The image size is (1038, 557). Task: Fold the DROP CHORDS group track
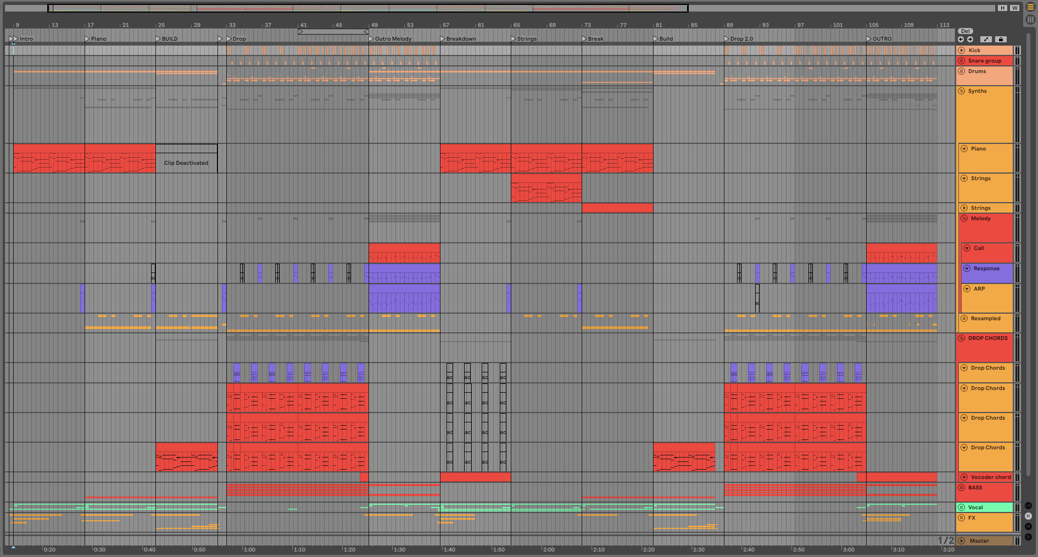(962, 338)
